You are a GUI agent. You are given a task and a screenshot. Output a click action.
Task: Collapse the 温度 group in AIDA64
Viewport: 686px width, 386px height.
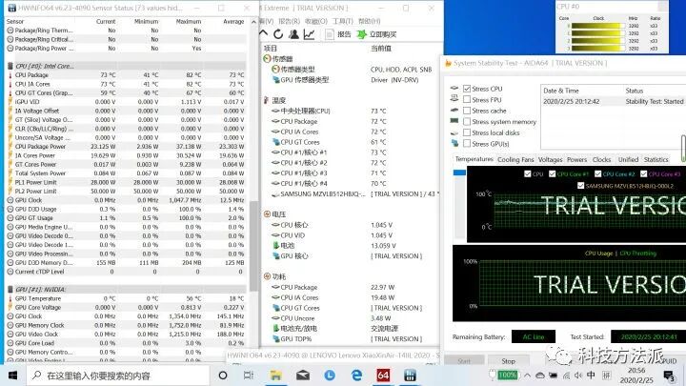click(267, 100)
